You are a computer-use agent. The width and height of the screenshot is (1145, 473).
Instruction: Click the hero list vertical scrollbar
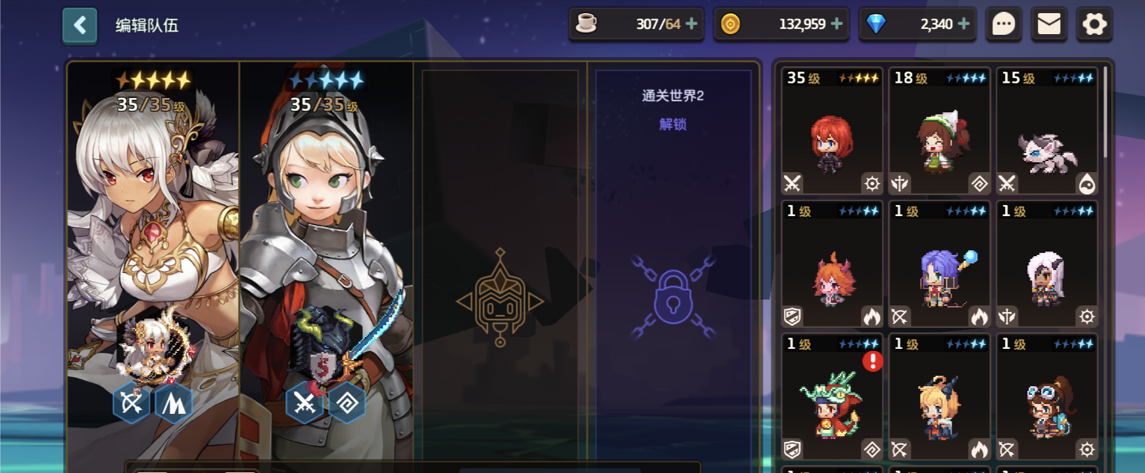click(1105, 112)
